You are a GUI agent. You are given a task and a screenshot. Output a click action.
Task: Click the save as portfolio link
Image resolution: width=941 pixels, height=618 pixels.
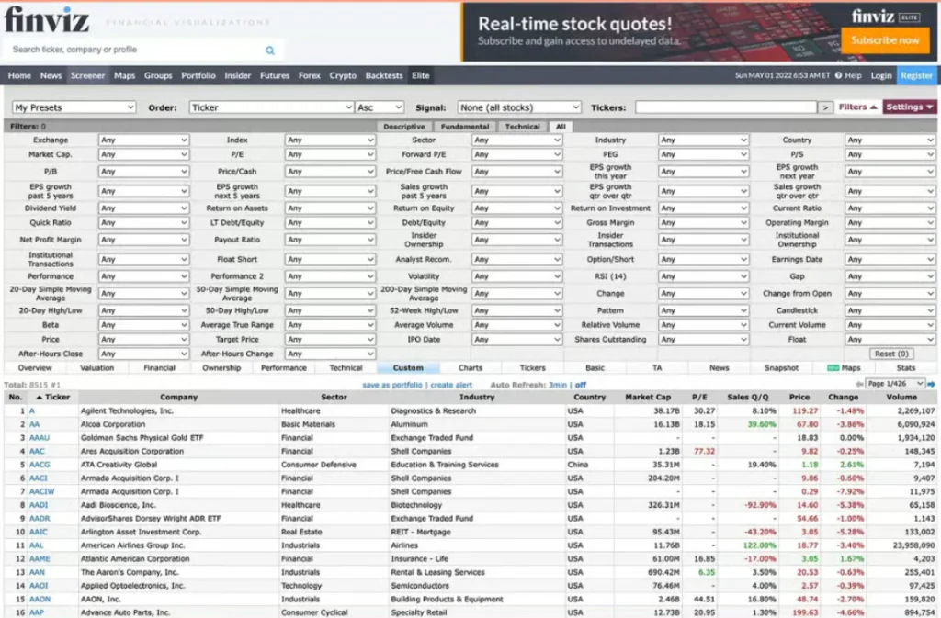(391, 385)
